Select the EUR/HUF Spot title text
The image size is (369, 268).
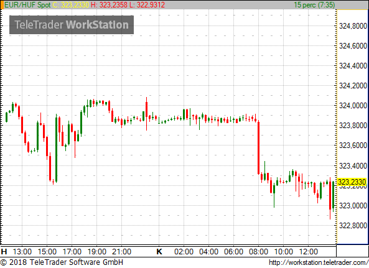27,5
